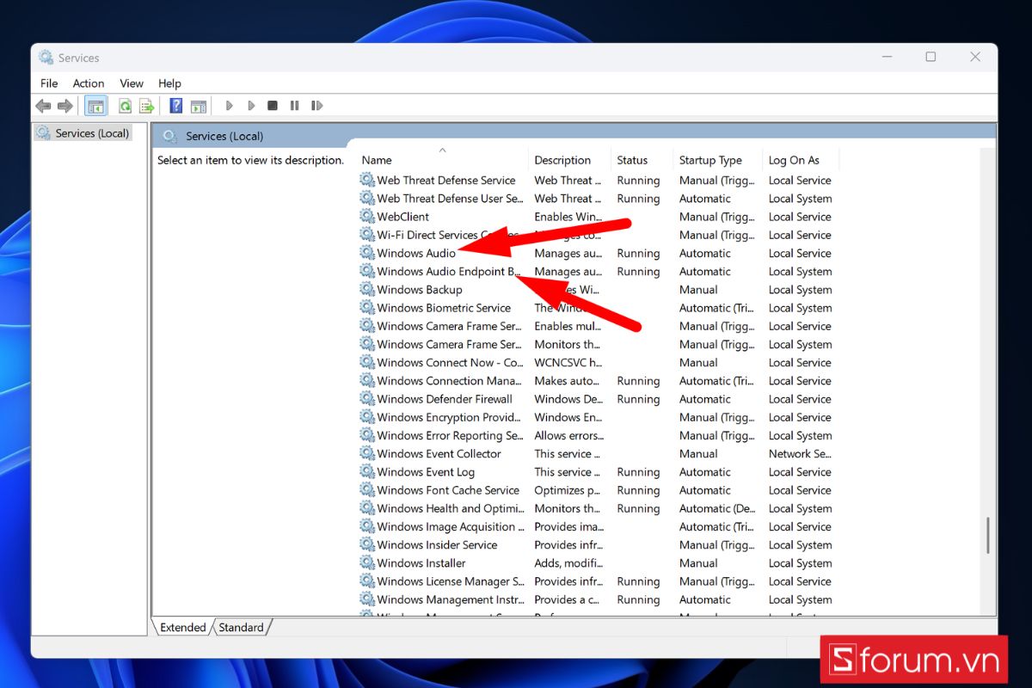1032x688 pixels.
Task: Select the Windows Image Acquisition service
Action: point(449,526)
